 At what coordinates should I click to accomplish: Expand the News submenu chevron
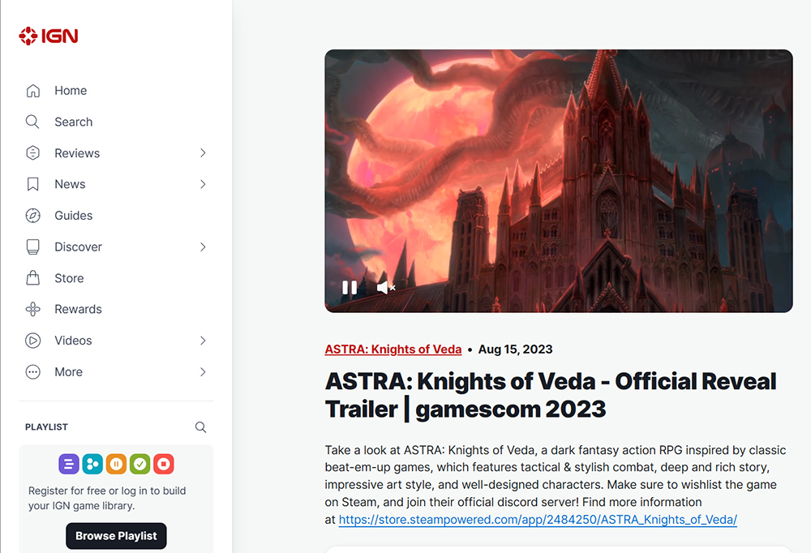pos(203,184)
